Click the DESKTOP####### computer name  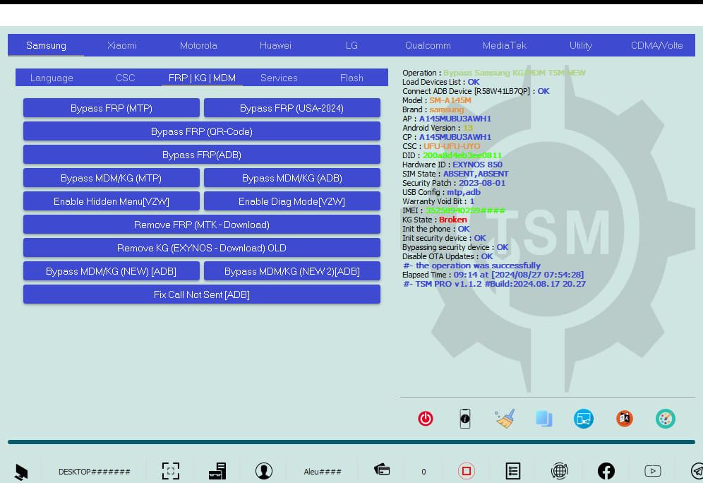pos(94,472)
